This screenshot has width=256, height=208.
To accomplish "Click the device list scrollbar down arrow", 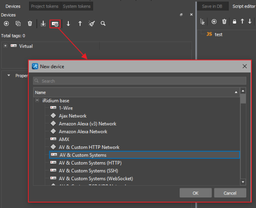I will (x=243, y=181).
